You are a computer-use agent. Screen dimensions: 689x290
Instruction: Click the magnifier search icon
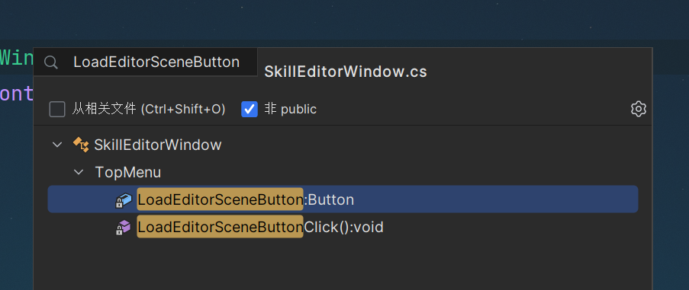pyautogui.click(x=51, y=62)
